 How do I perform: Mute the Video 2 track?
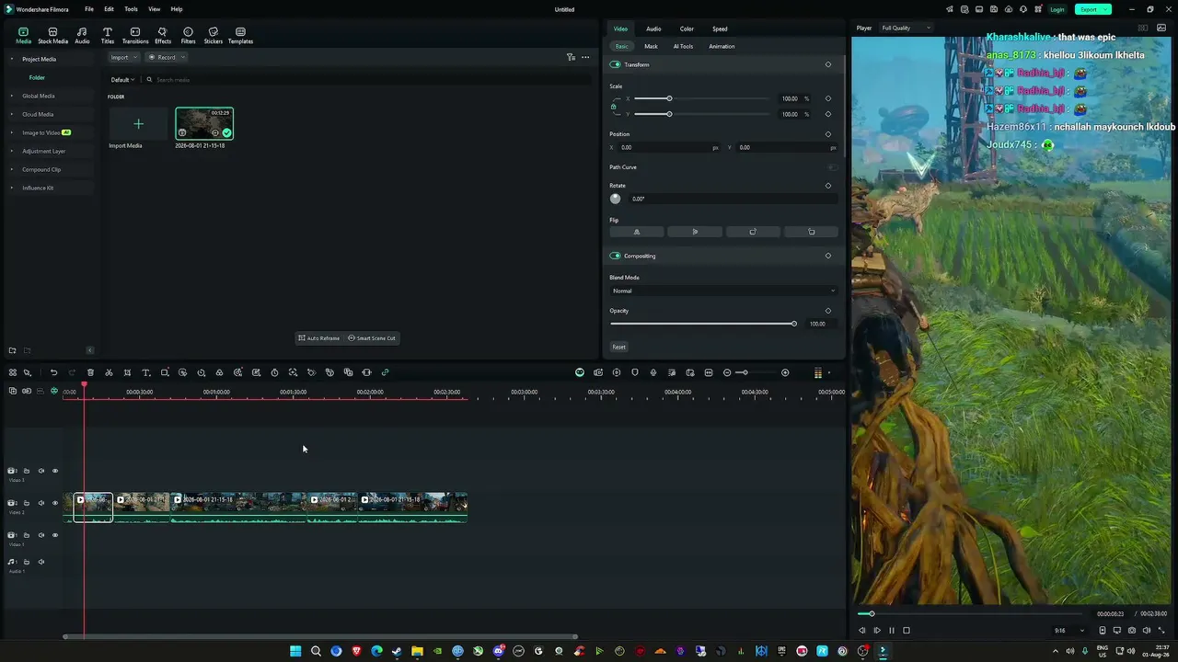coord(40,503)
